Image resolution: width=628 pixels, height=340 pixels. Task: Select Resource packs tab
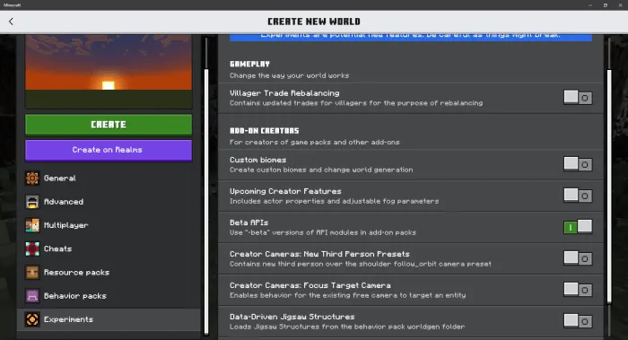[109, 273]
